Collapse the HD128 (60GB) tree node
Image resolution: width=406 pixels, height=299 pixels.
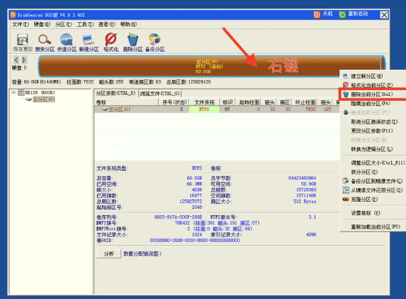click(13, 92)
